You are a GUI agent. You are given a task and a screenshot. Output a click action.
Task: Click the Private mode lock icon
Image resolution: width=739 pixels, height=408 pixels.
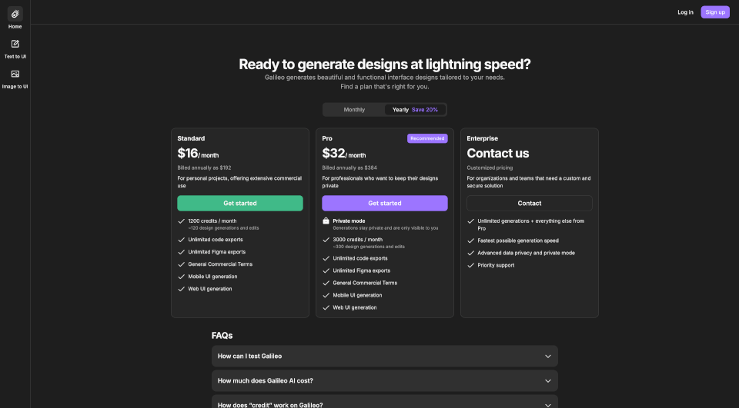tap(326, 221)
